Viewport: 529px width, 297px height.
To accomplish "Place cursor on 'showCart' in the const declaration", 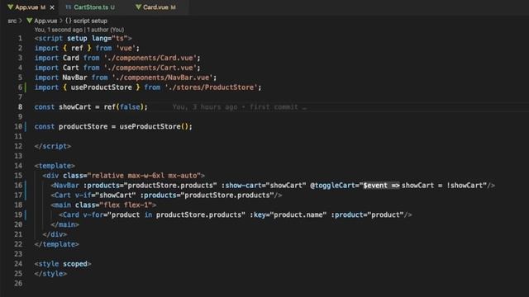I will click(75, 107).
